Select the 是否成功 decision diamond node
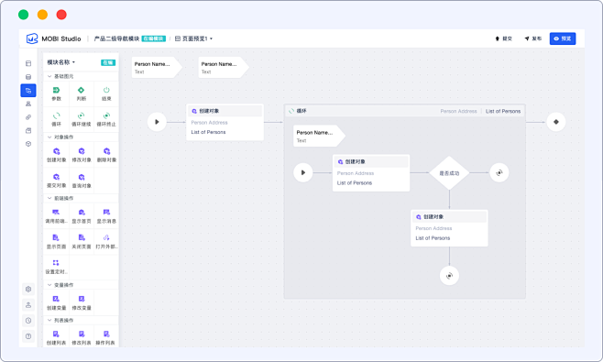 click(x=449, y=173)
